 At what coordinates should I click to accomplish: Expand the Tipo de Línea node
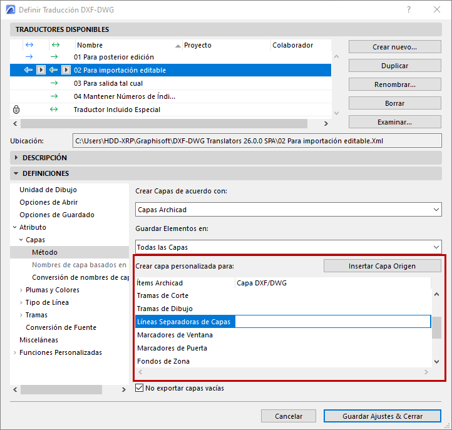[21, 302]
